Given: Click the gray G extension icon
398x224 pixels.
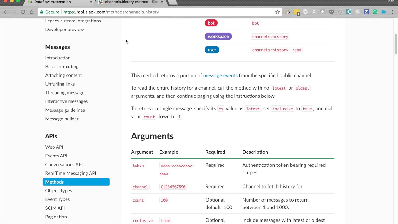Looking at the screenshot, I should coord(314,12).
